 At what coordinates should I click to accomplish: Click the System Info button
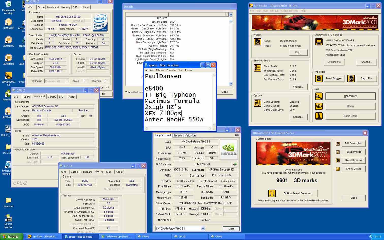tap(334, 62)
